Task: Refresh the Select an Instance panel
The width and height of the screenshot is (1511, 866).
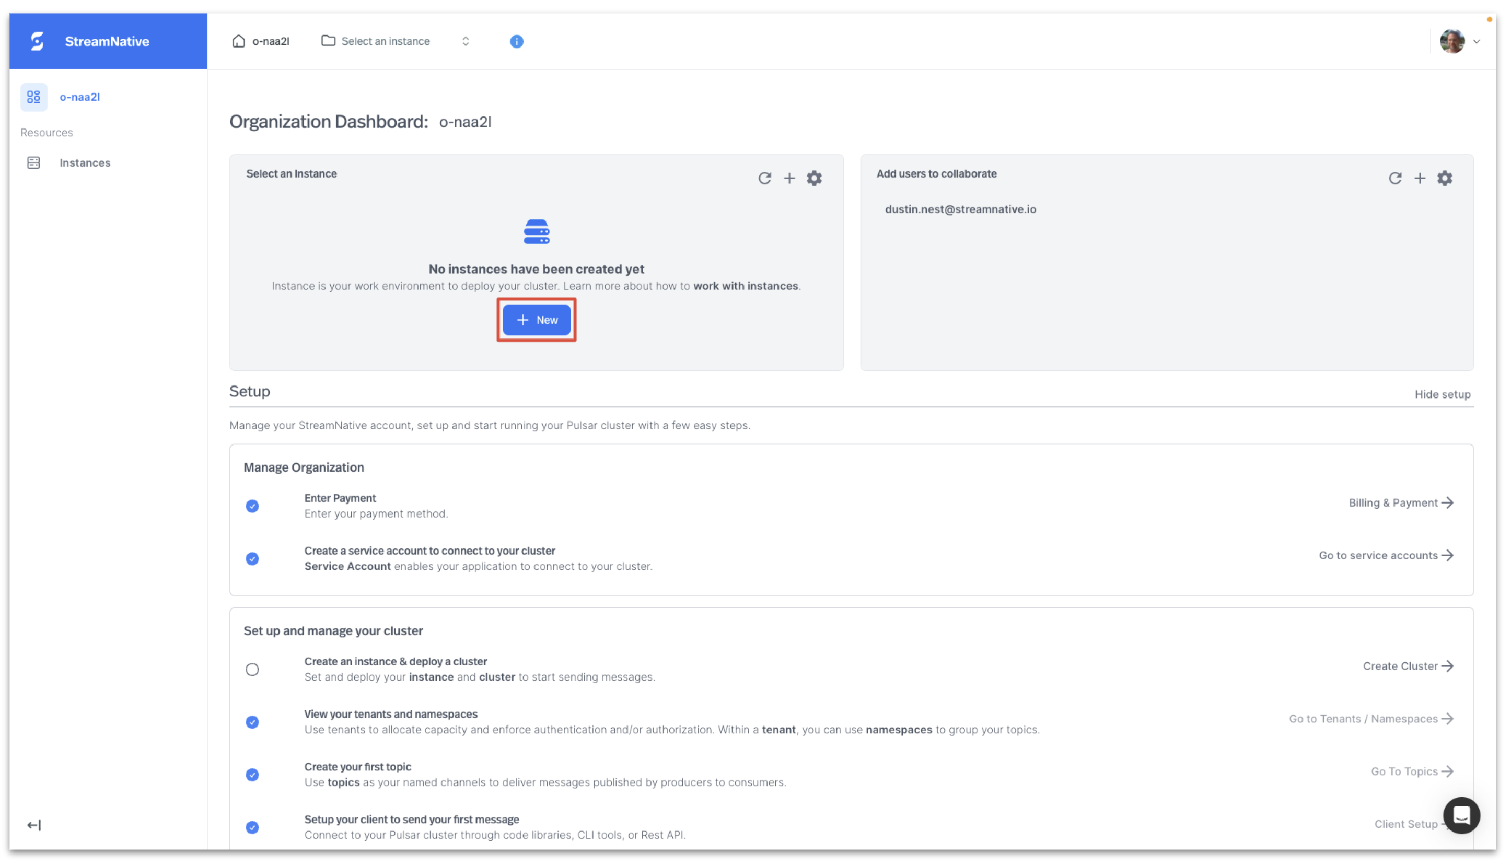Action: pyautogui.click(x=765, y=178)
